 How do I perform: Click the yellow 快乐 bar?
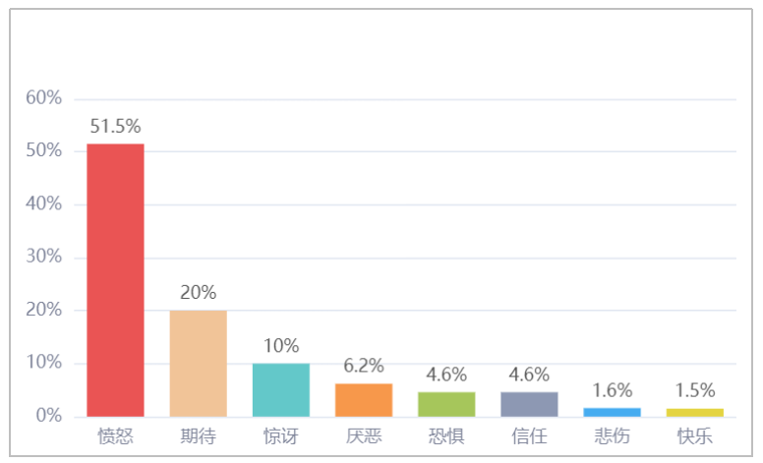tap(694, 413)
